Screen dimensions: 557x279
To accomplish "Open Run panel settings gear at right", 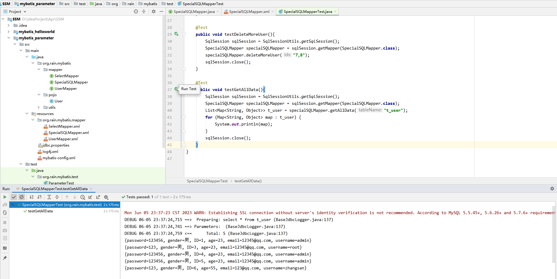I will [552, 189].
